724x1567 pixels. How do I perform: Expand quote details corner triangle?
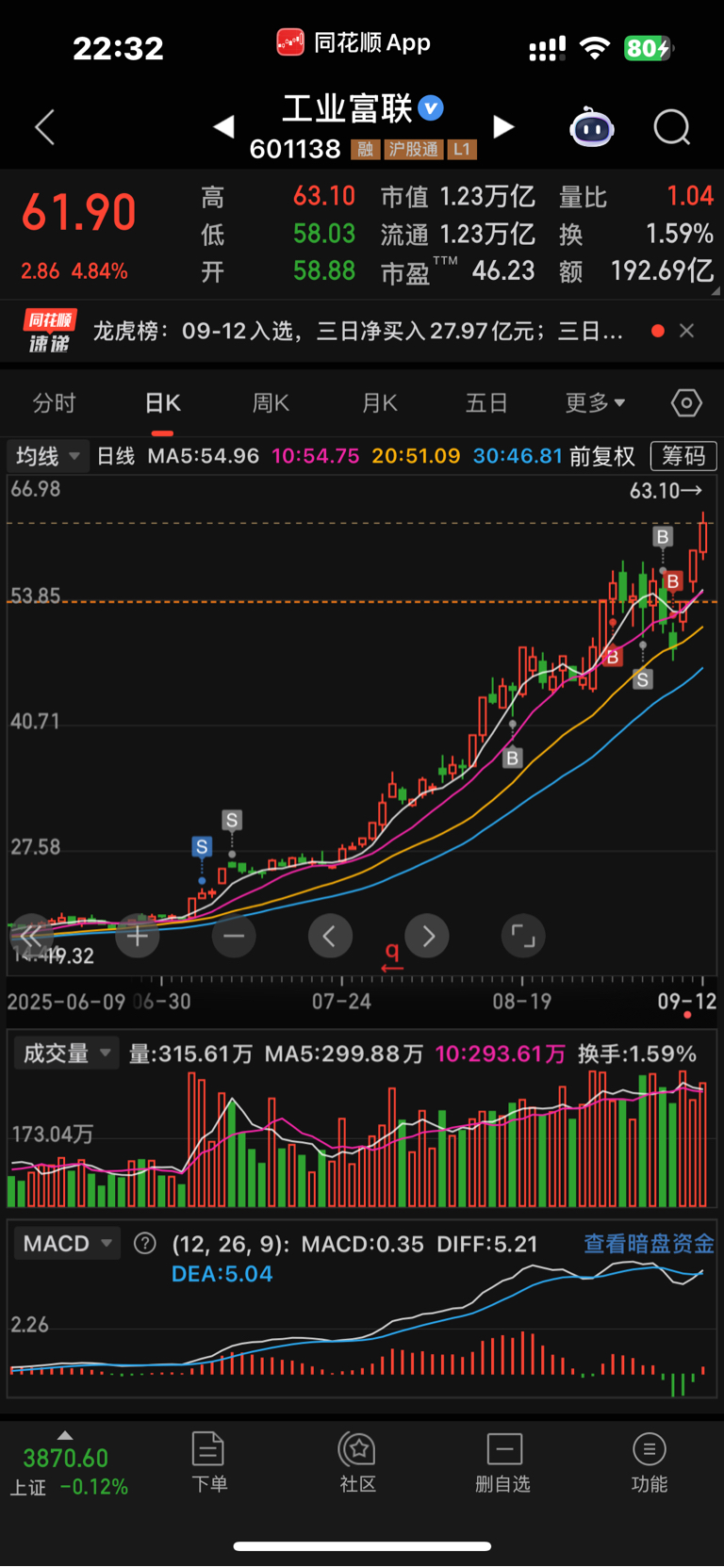pos(716,291)
